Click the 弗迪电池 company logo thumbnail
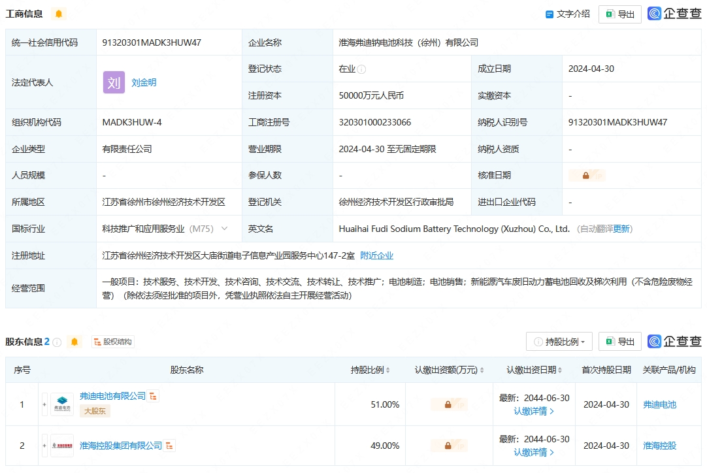The height and width of the screenshot is (473, 707). (x=62, y=404)
